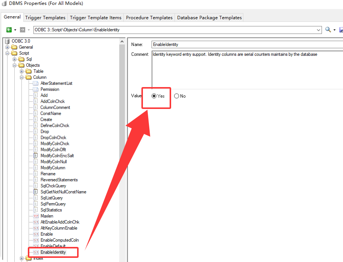This screenshot has width=343, height=262.
Task: Switch to the Trigger Templates tab
Action: [x=45, y=18]
